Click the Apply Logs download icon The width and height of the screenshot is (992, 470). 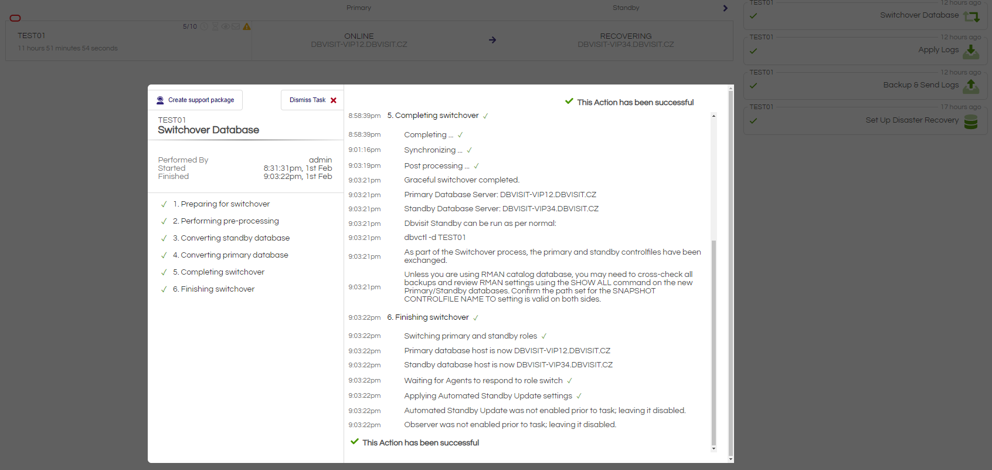click(x=971, y=51)
